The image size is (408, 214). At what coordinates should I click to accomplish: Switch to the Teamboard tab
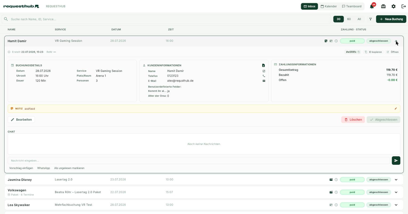352,6
